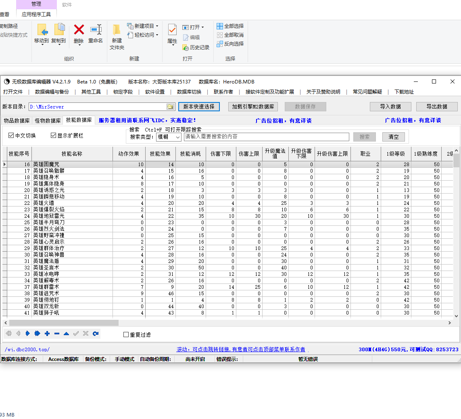
Task: Jump to last record in the navigator
Action: (38, 334)
